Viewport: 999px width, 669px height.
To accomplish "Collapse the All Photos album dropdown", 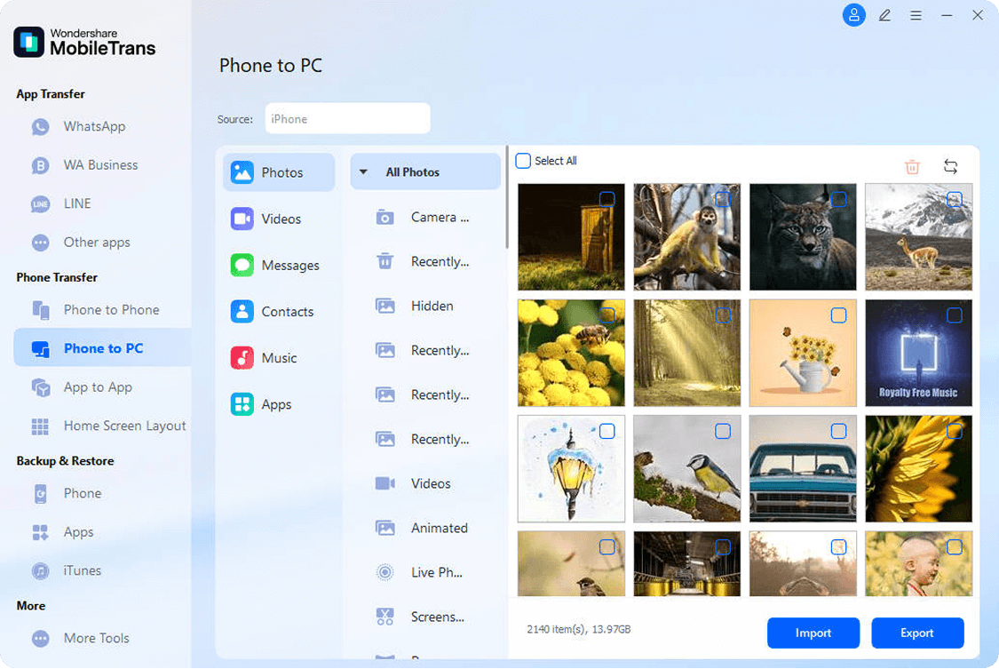I will [362, 171].
